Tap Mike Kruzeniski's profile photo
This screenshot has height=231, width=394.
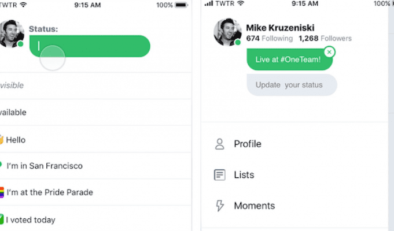[227, 32]
